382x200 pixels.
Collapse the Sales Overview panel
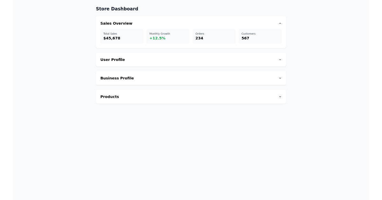(191, 23)
